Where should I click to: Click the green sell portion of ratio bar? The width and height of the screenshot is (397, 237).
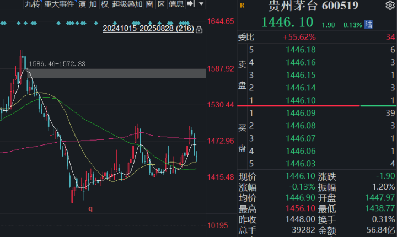click(378, 106)
